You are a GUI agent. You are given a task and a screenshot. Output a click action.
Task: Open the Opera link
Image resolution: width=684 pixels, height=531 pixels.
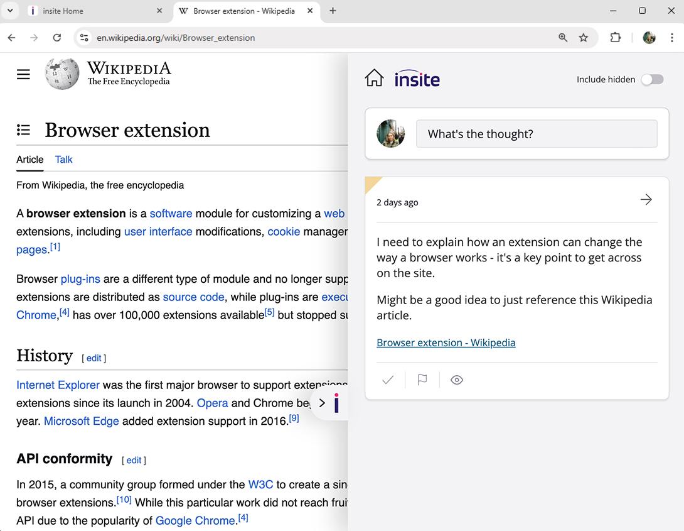click(x=213, y=403)
